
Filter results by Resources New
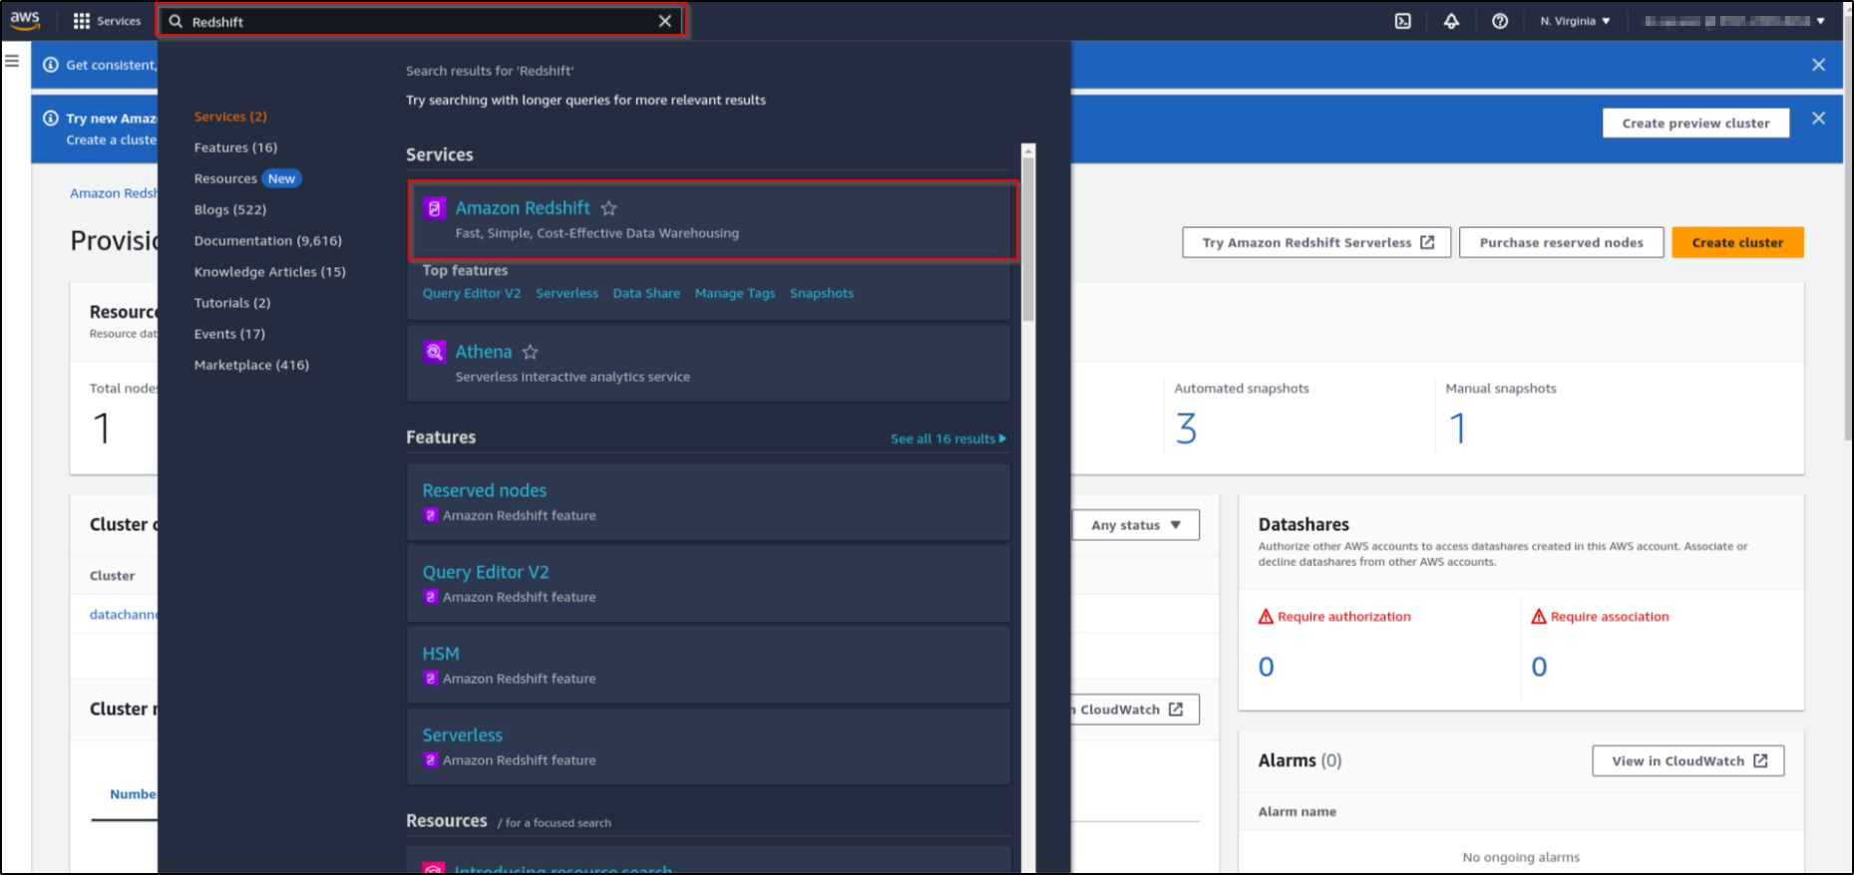247,178
